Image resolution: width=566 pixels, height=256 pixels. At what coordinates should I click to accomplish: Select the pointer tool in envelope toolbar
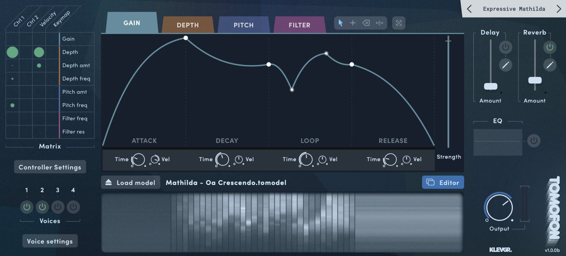click(x=340, y=23)
